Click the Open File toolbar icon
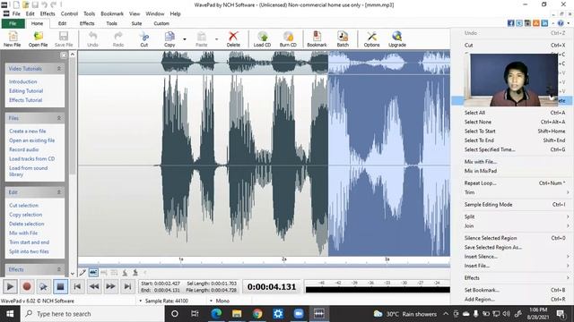The width and height of the screenshot is (574, 322). pos(38,38)
